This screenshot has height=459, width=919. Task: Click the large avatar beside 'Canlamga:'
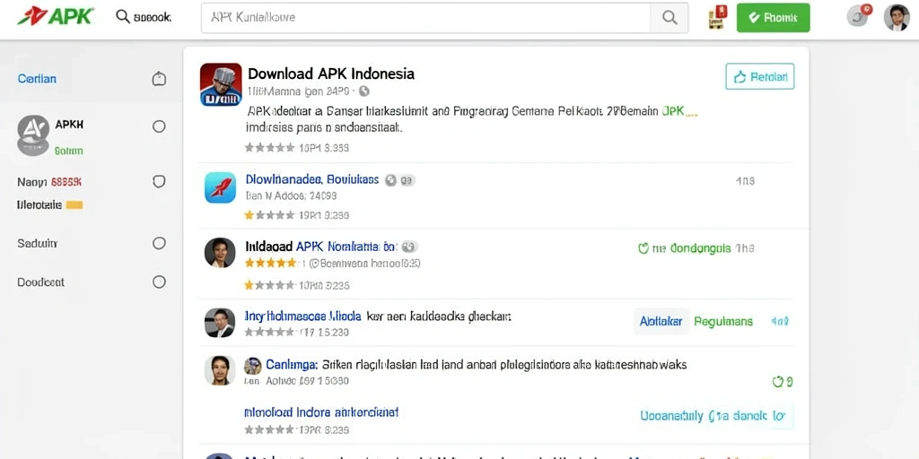tap(220, 370)
